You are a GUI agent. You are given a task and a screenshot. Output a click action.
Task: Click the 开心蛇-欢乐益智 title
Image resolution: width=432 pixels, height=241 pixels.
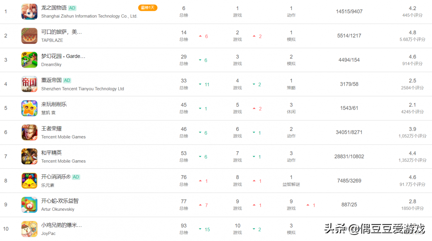pos(60,201)
